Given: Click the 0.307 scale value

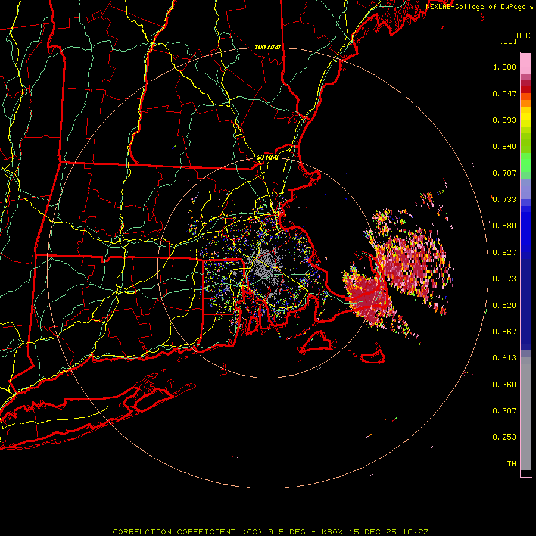Looking at the screenshot, I should [504, 411].
